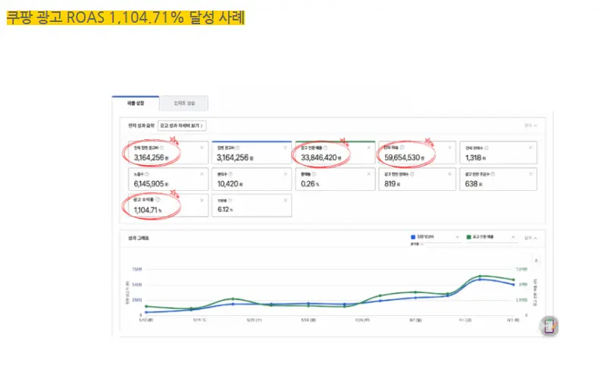The height and width of the screenshot is (372, 607).
Task: Collapse the 성과 그래프 chart section
Action: 530,238
